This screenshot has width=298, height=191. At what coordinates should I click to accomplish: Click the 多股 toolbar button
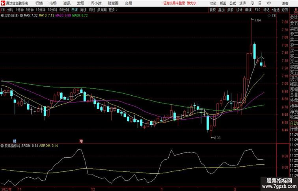coord(230,10)
